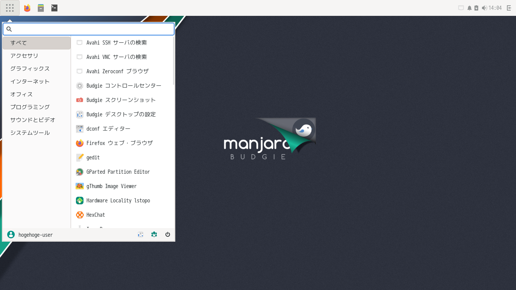Show the システムツール category
516x290 pixels.
click(x=37, y=133)
